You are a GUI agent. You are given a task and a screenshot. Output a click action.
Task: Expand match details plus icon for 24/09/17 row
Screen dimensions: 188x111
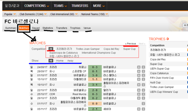[x=139, y=67]
